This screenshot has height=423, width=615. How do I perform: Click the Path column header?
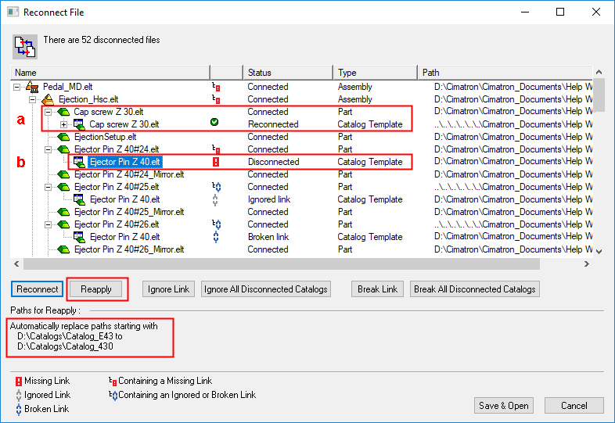[505, 73]
